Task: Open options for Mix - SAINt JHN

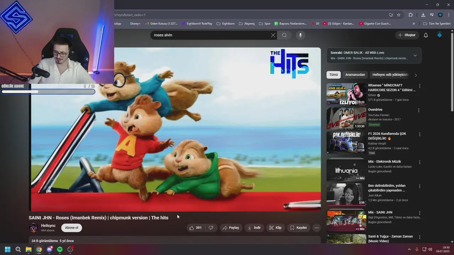Action: 420,213
